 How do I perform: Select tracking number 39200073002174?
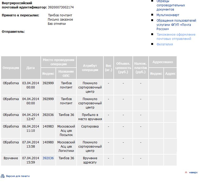[x=61, y=7]
